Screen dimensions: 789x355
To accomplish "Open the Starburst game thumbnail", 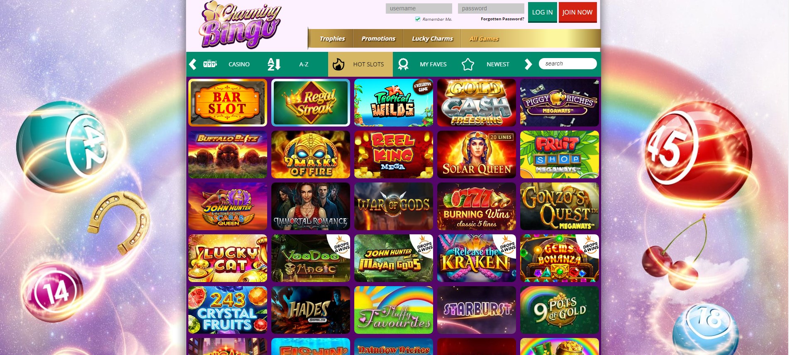I will click(x=477, y=310).
